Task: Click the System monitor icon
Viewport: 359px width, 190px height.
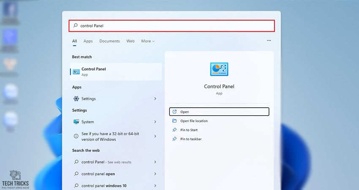Action: coord(76,122)
